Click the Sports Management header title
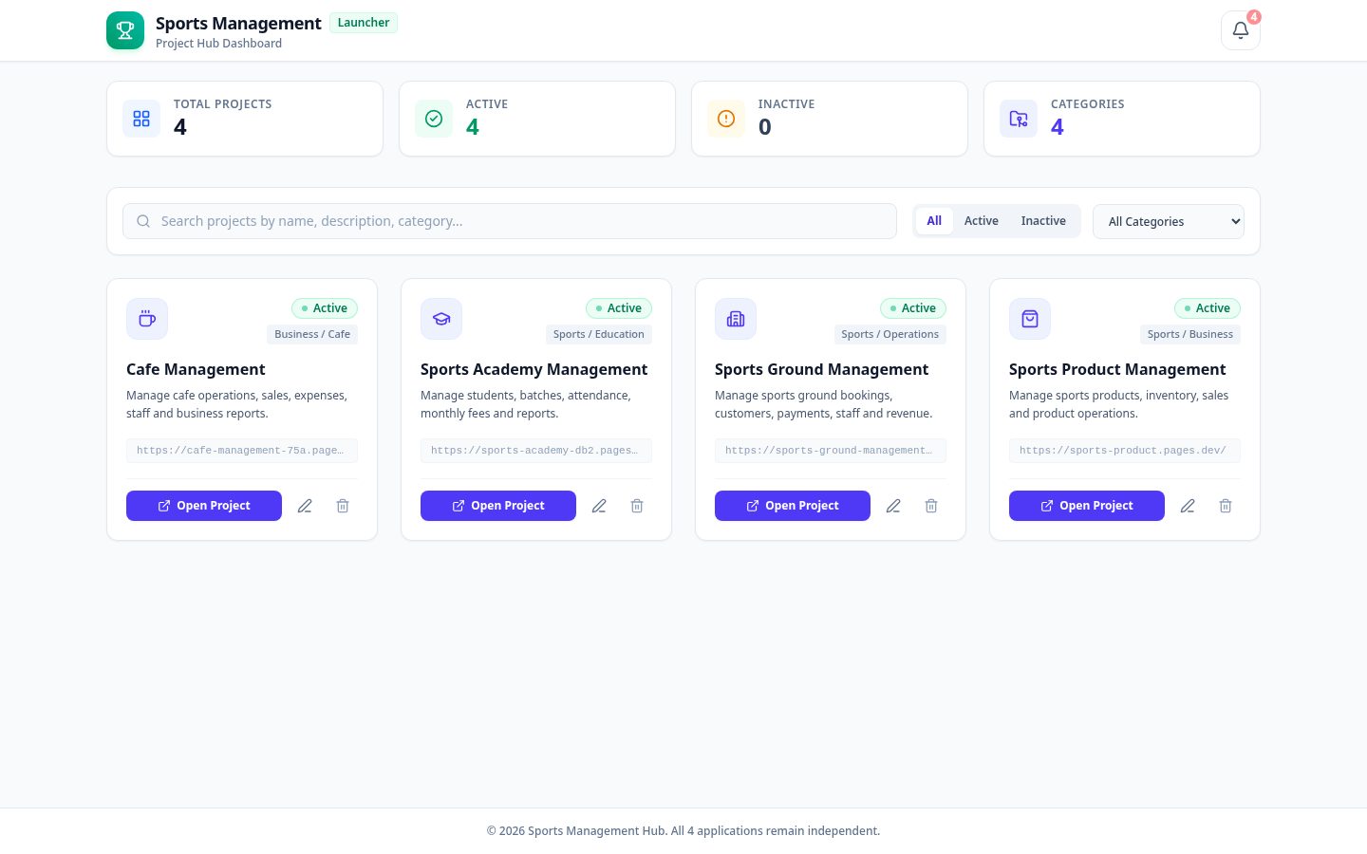Viewport: 1367px width, 854px height. [238, 23]
